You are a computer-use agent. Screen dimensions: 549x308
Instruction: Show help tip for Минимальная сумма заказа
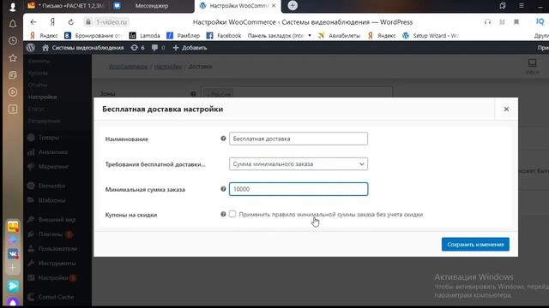pyautogui.click(x=223, y=189)
